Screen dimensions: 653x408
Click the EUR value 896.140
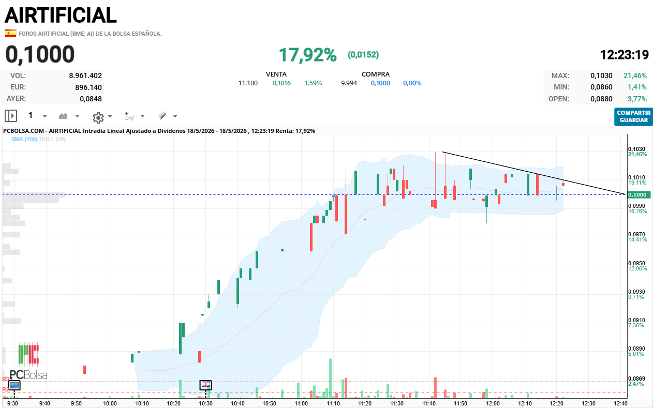88,87
